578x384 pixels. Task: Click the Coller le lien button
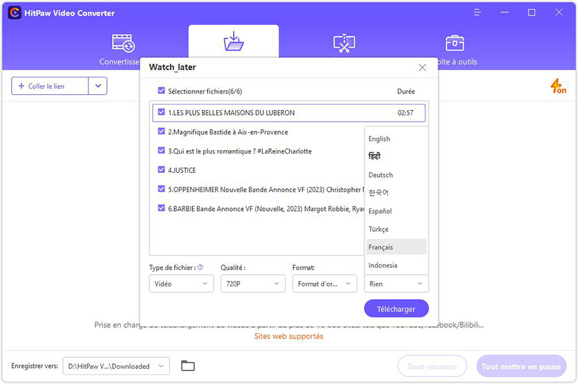(50, 86)
